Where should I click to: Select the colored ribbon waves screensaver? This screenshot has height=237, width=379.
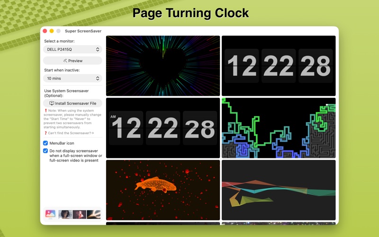point(279,190)
